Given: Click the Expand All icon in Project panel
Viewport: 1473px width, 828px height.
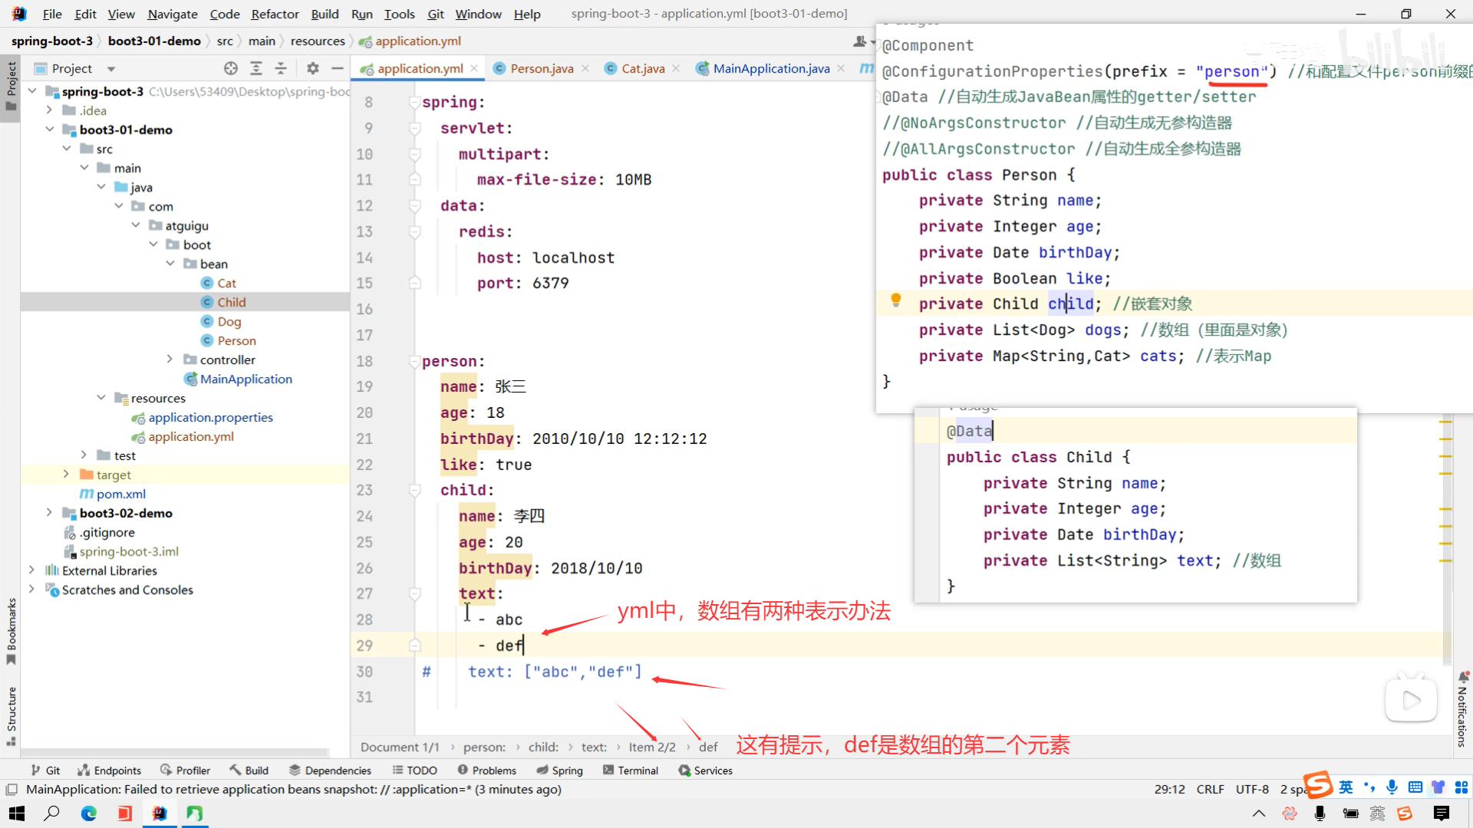Looking at the screenshot, I should (256, 68).
